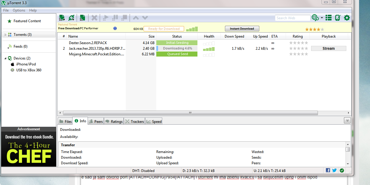Rate the featured torrent with gold stars
The height and width of the screenshot is (185, 370).
pyautogui.click(x=315, y=29)
